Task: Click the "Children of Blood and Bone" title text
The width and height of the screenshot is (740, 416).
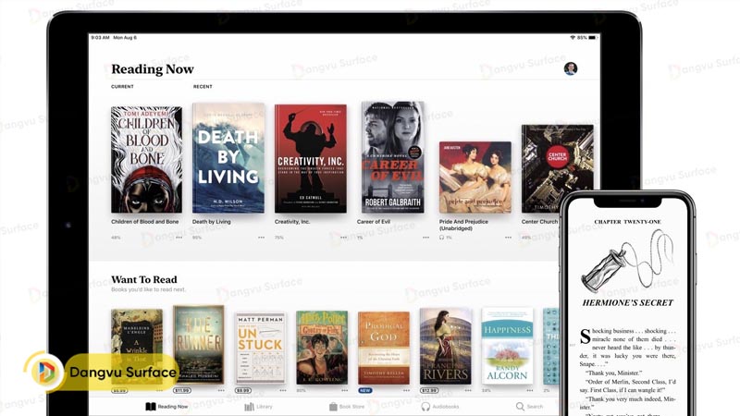Action: click(x=145, y=222)
